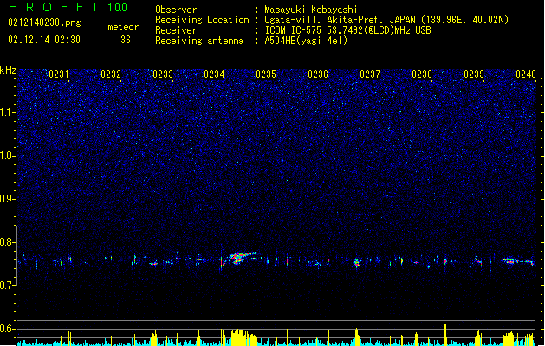Click the tallest yellow power spike after 0238
Viewport: 545px width, 346px height.
[x=445, y=335]
